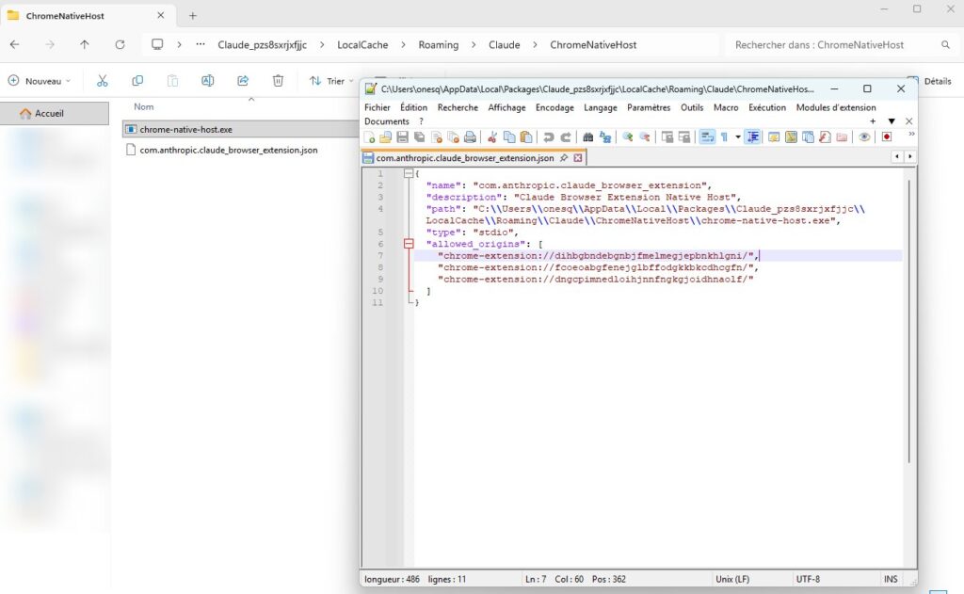Close the current document via toolbar icon
This screenshot has height=594, width=964.
tap(437, 137)
